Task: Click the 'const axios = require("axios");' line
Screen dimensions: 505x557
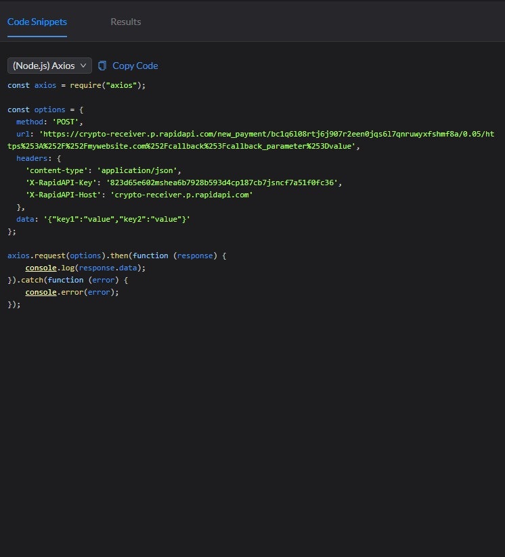Action: click(x=76, y=86)
